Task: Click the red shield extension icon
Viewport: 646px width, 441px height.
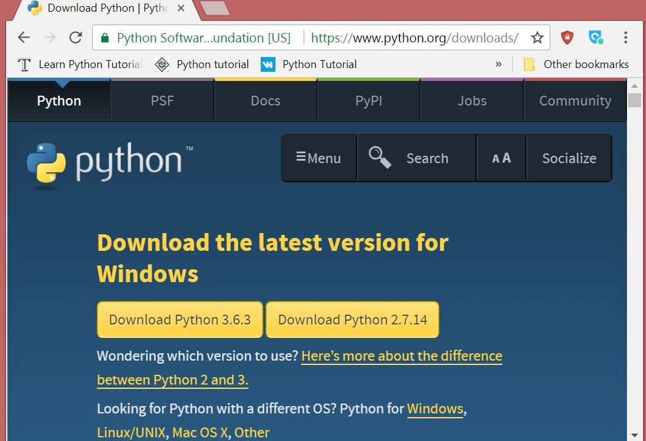Action: (567, 37)
